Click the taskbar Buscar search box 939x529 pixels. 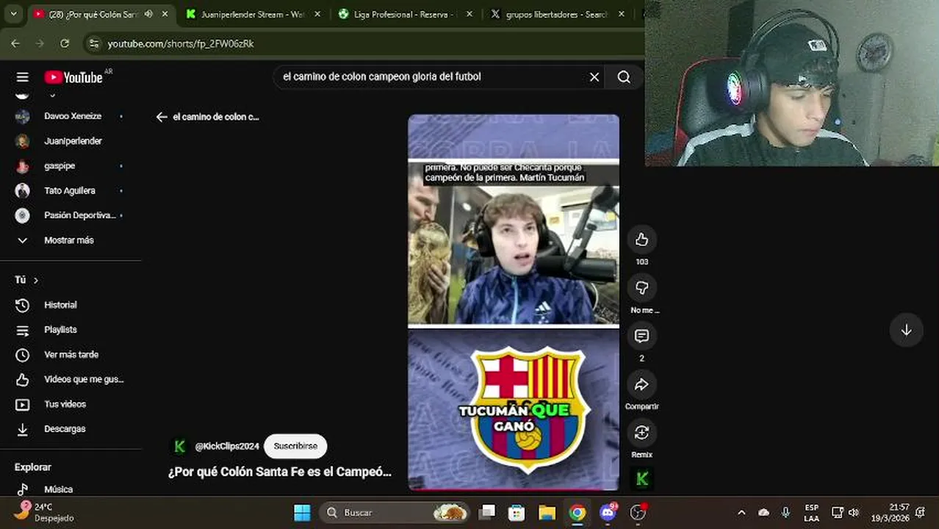pyautogui.click(x=395, y=512)
